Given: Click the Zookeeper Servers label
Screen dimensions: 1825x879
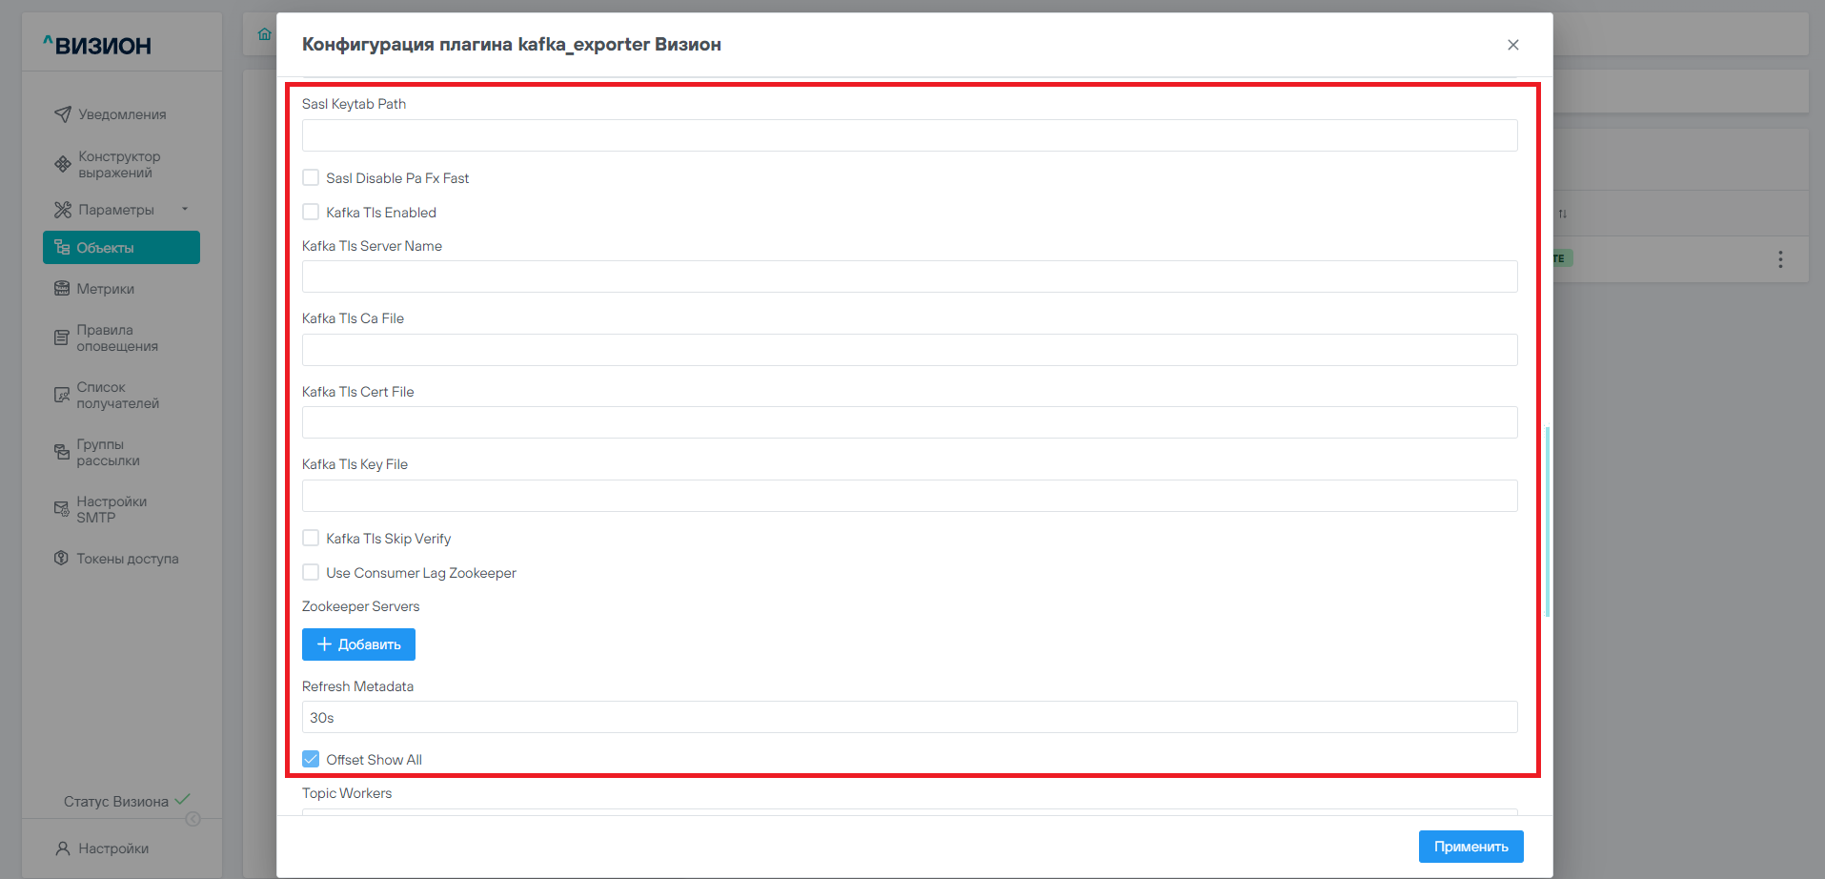Looking at the screenshot, I should click(361, 606).
